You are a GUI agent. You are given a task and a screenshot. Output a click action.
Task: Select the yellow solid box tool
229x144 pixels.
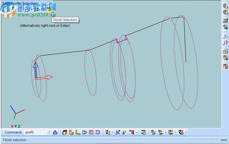point(65,132)
